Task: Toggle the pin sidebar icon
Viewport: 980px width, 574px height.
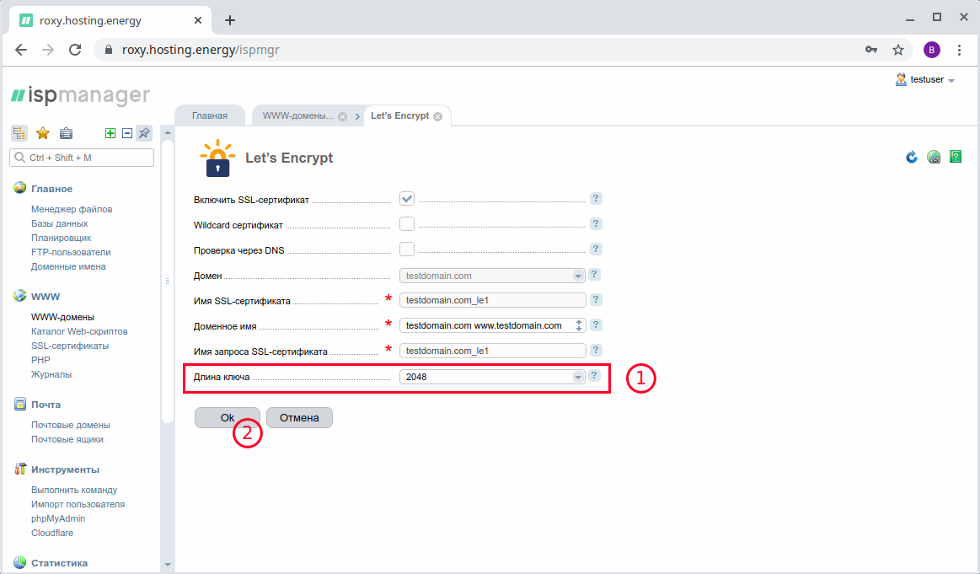Action: 144,133
